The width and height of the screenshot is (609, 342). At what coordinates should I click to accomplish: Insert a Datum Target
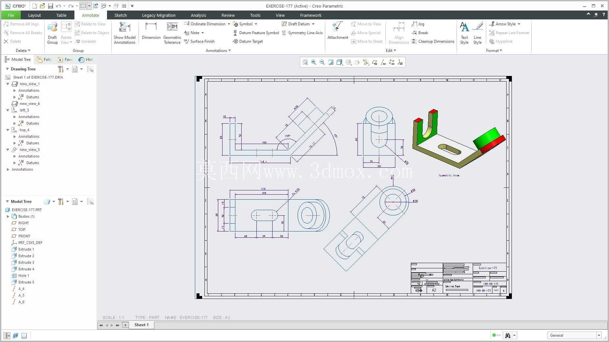(248, 41)
